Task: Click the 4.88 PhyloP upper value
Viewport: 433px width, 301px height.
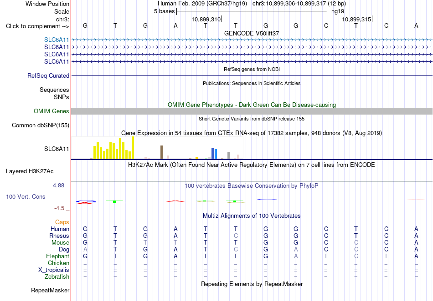Action: click(x=58, y=186)
